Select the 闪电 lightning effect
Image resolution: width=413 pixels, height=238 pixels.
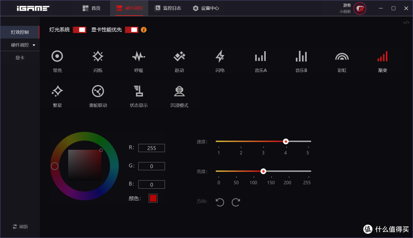click(220, 61)
